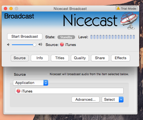This screenshot has height=120, width=143.
Task: Click the Level meter bars
Action: [x=112, y=37]
